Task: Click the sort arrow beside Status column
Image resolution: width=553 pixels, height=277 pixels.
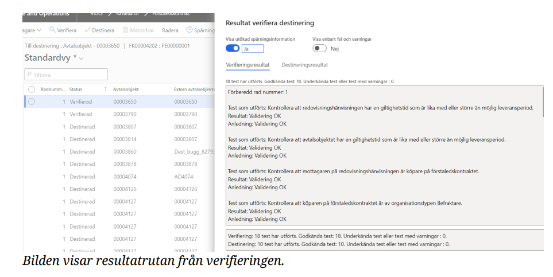Action: [105, 89]
